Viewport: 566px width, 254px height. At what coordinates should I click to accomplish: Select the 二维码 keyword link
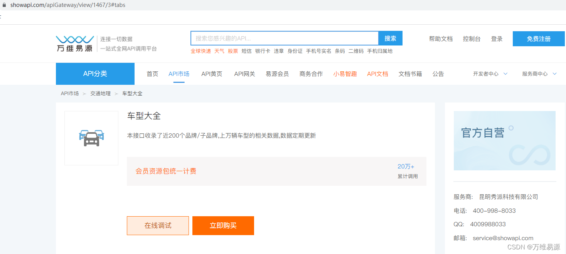356,51
